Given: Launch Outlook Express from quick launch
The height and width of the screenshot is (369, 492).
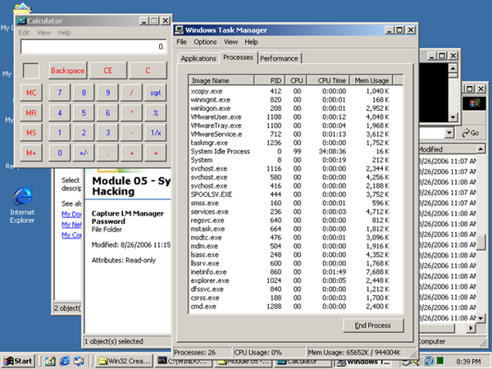Looking at the screenshot, I should [79, 361].
